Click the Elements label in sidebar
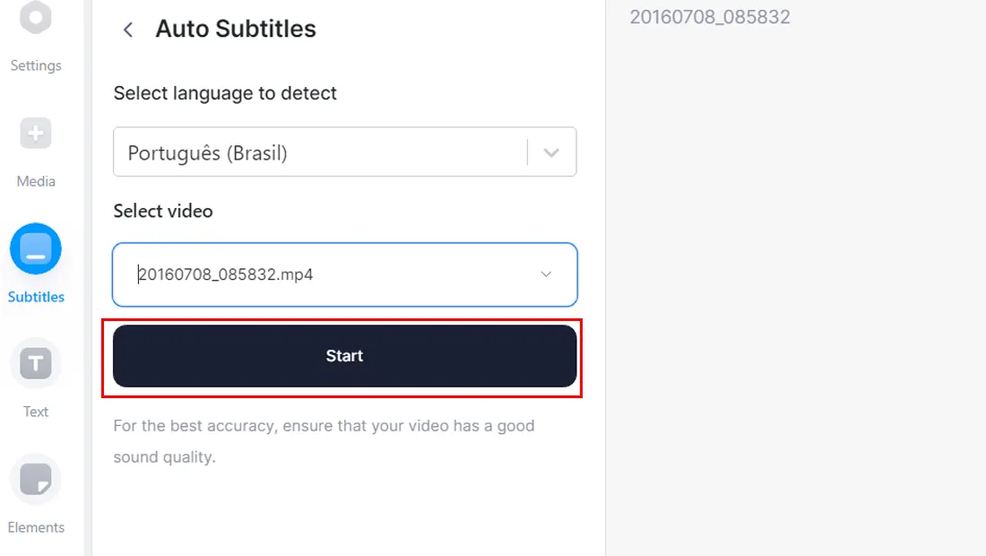Screen dimensions: 986x556 pos(36,527)
